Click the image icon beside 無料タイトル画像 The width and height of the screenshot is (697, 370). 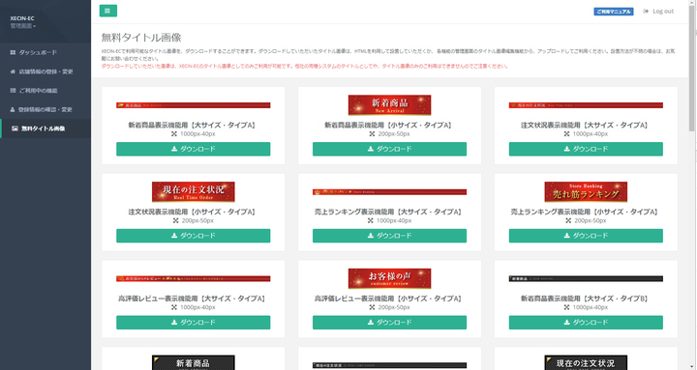(15, 128)
